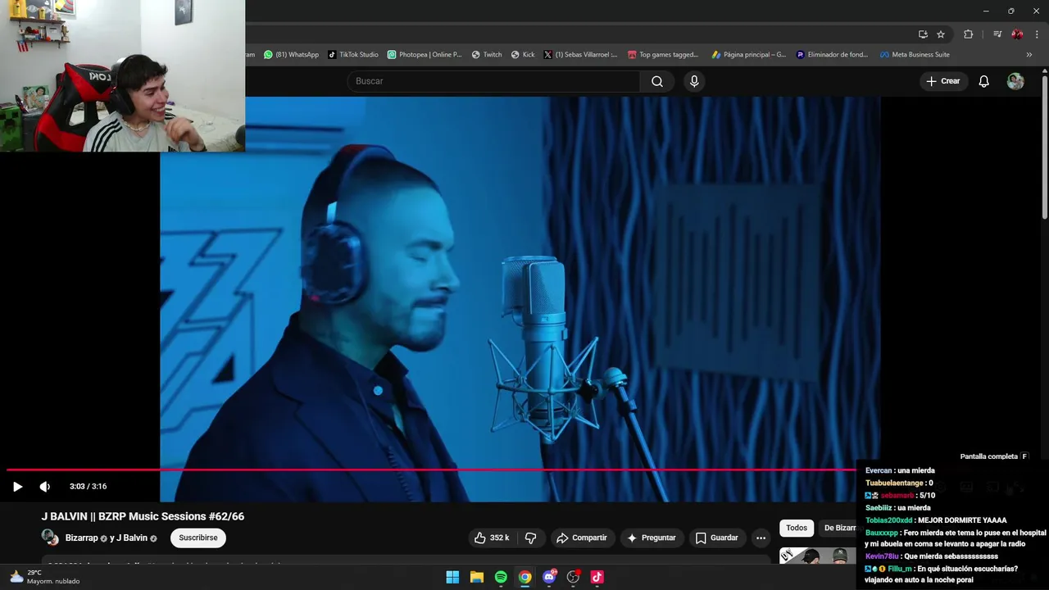Open Discord from taskbar
Viewport: 1049px width, 590px height.
click(549, 577)
